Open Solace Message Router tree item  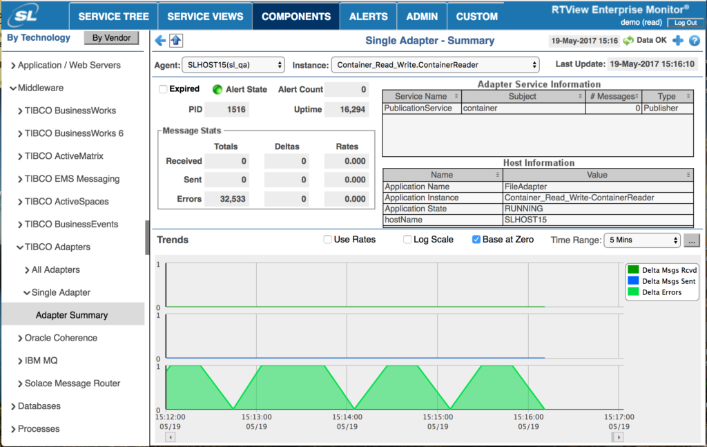[x=72, y=383]
